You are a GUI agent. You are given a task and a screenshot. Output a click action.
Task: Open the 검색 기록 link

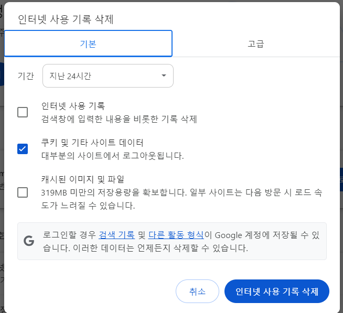click(116, 235)
